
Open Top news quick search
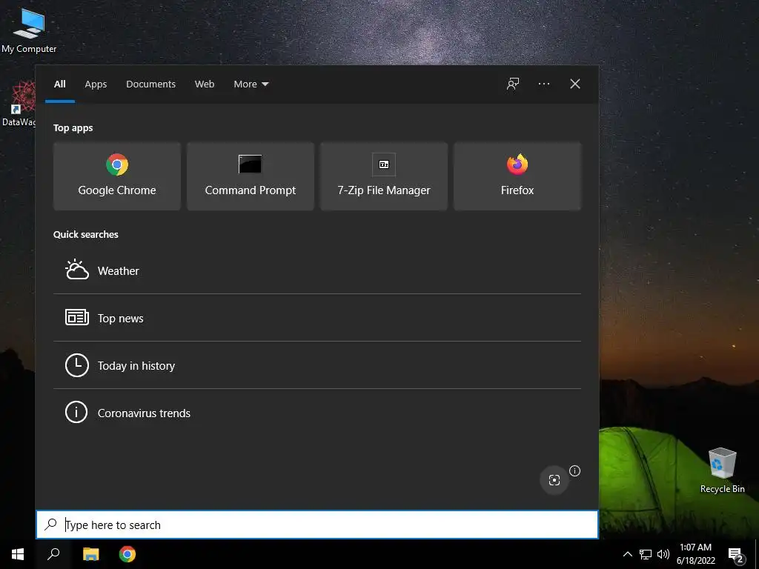tap(317, 318)
